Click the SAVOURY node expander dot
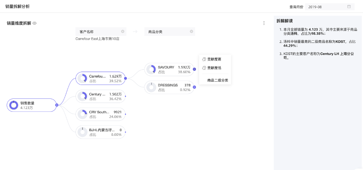The height and width of the screenshot is (170, 363). coord(194,69)
